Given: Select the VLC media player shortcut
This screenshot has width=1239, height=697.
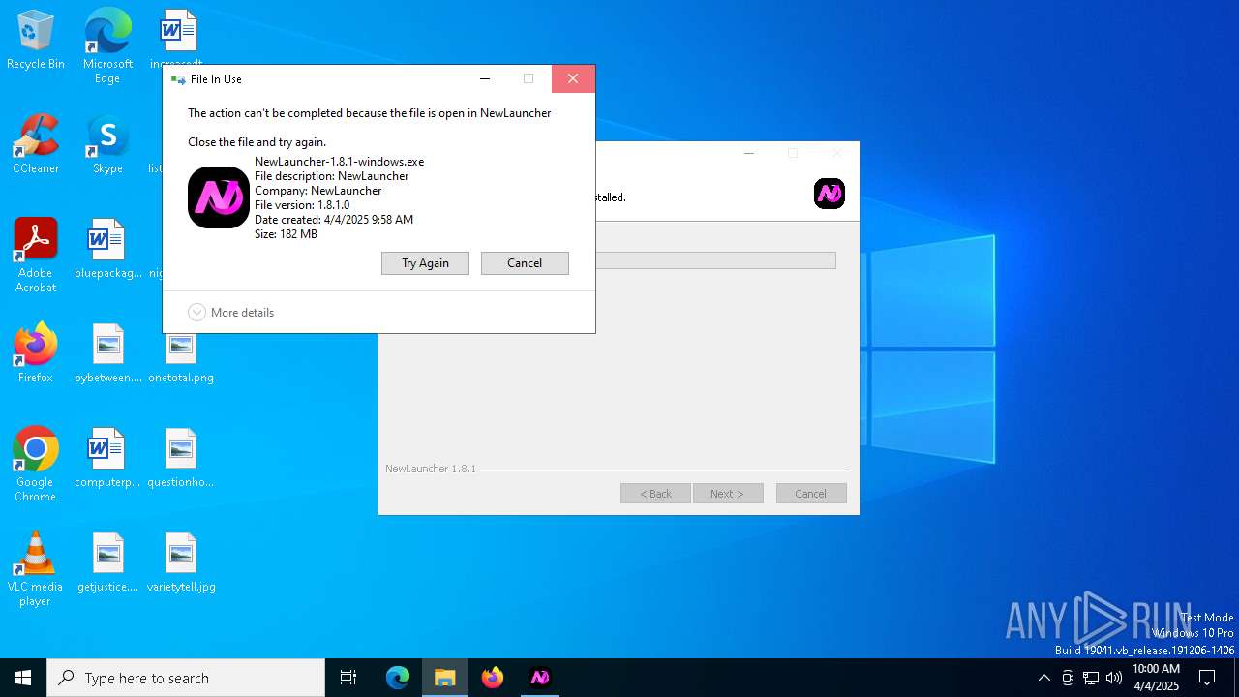Looking at the screenshot, I should click(36, 569).
